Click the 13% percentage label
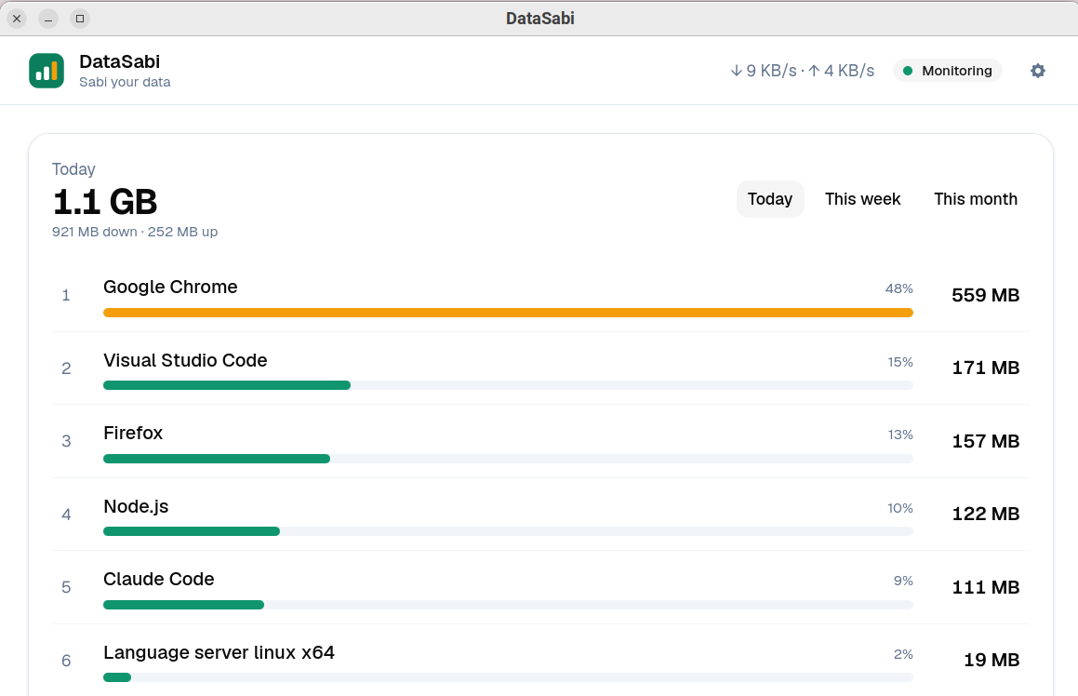This screenshot has height=696, width=1078. point(900,435)
